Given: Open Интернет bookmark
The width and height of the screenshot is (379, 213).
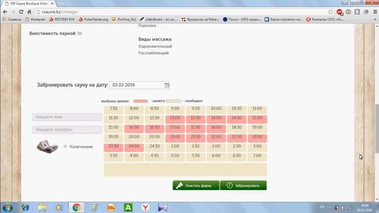Looking at the screenshot, I should (36, 20).
